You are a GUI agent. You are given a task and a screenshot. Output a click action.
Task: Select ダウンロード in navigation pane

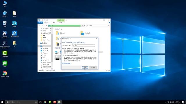[44, 49]
